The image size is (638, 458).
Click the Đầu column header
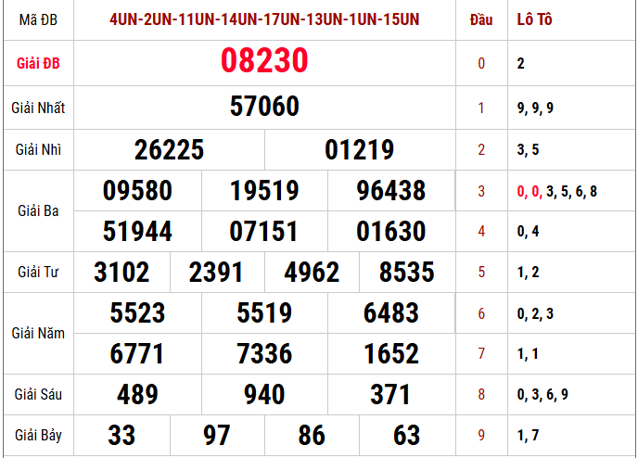[x=480, y=19]
